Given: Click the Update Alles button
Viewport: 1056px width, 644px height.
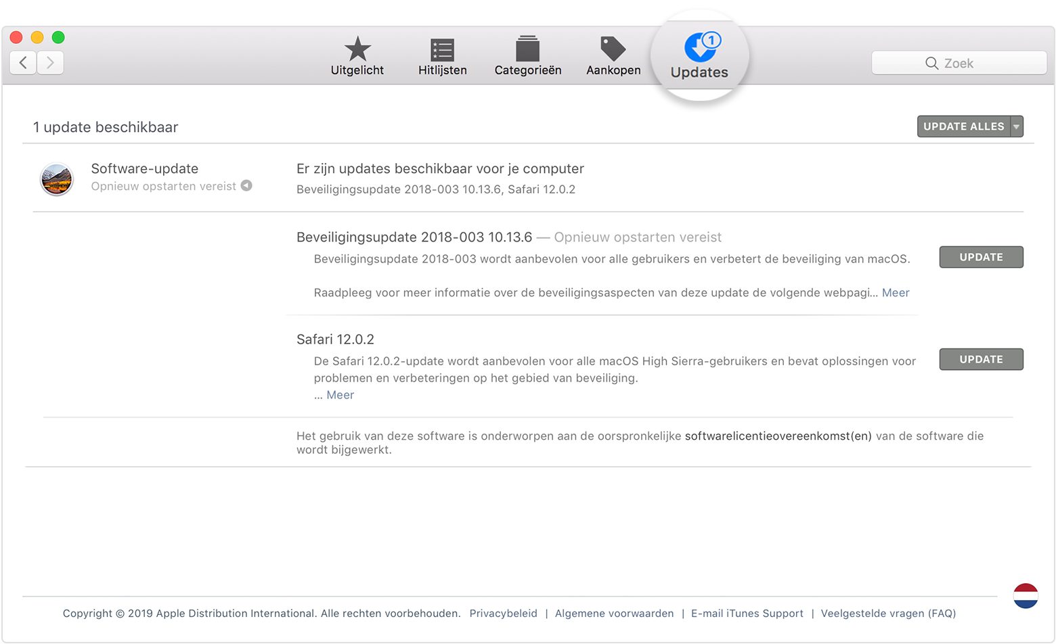Looking at the screenshot, I should pyautogui.click(x=963, y=127).
